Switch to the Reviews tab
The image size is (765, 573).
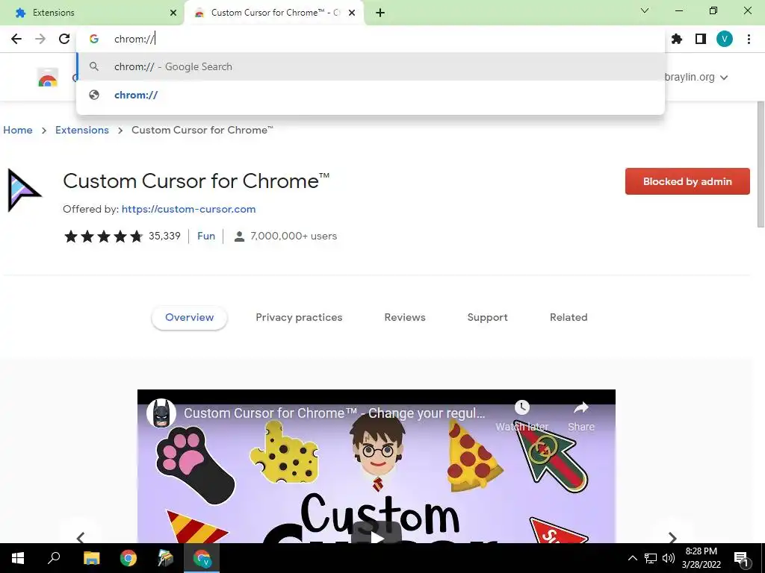point(405,317)
